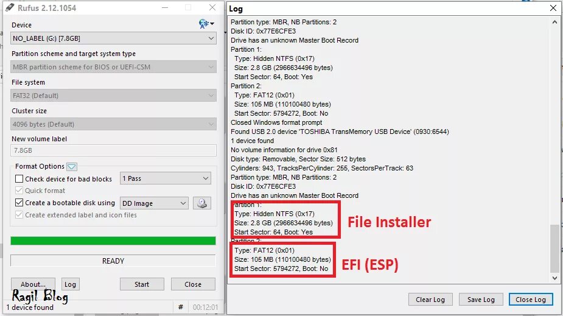
Task: Close the Log window with X
Action: click(x=553, y=8)
